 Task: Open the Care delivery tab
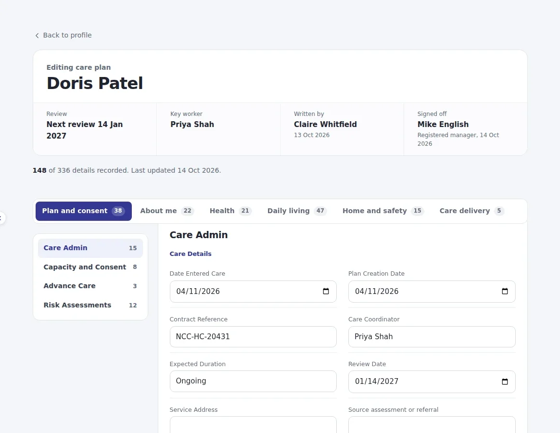tap(471, 211)
